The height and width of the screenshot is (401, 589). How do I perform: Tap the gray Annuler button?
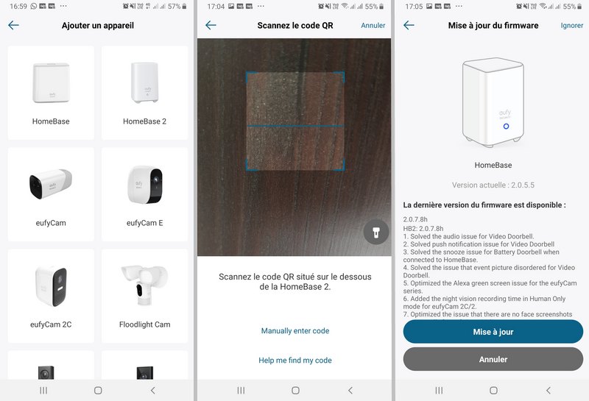pyautogui.click(x=493, y=359)
